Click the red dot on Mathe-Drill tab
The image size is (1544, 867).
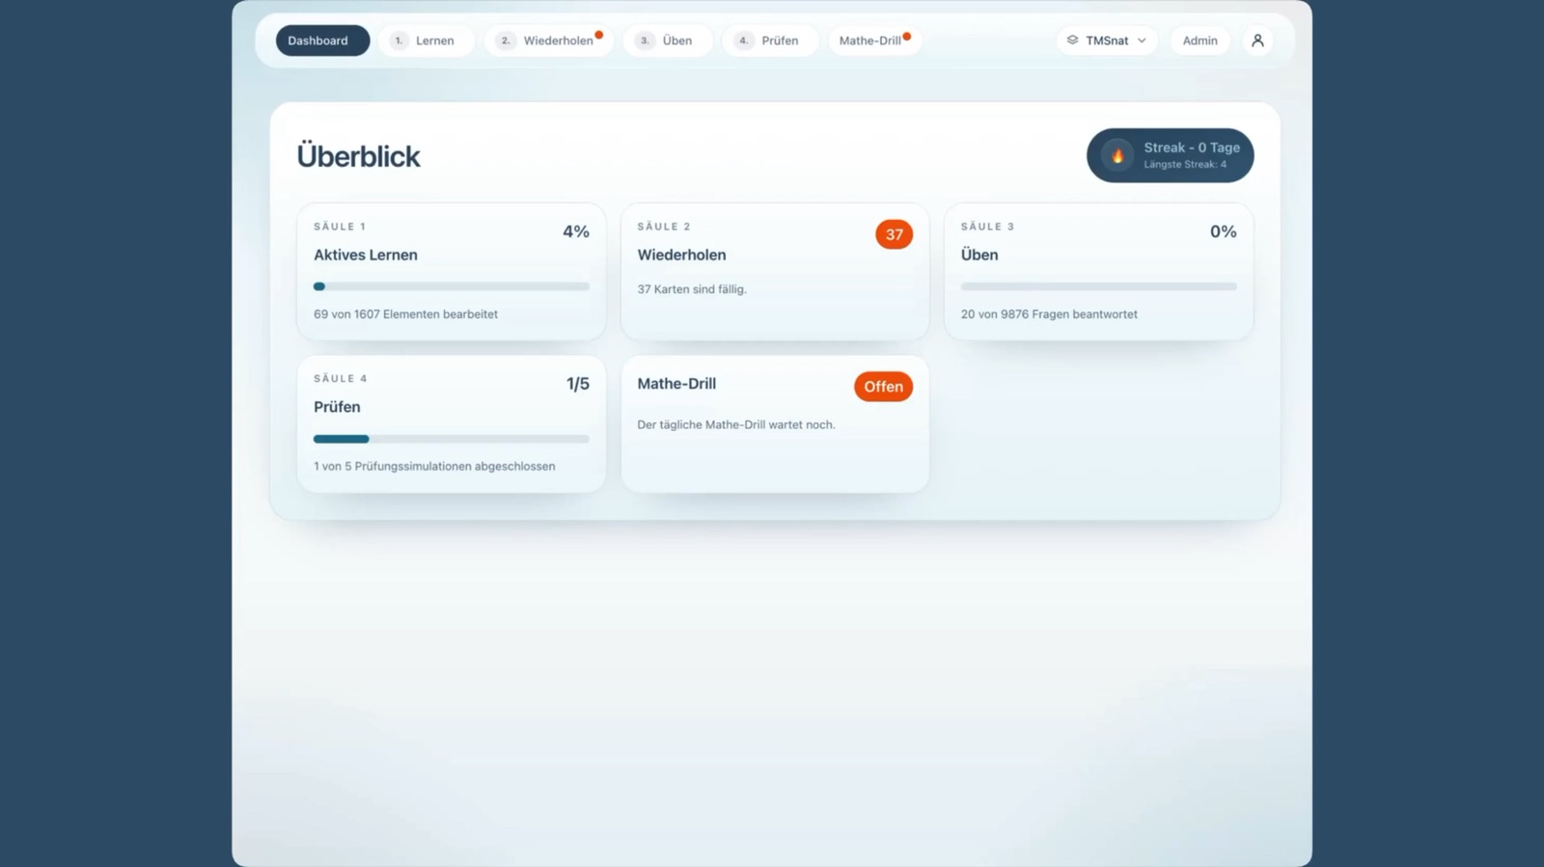(x=907, y=37)
